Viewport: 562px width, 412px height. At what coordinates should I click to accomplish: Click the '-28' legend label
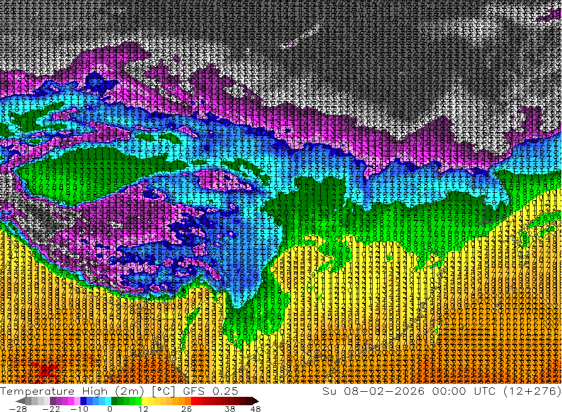[18, 409]
